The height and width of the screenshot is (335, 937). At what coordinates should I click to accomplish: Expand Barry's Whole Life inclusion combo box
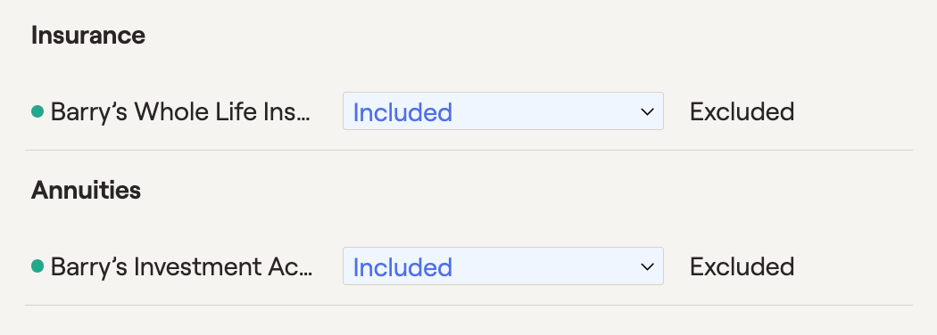[502, 111]
